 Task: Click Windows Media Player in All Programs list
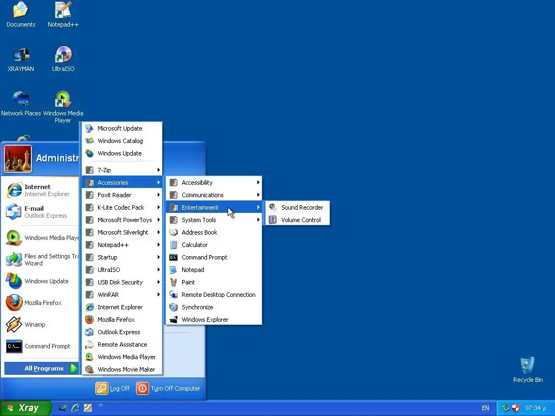click(122, 357)
